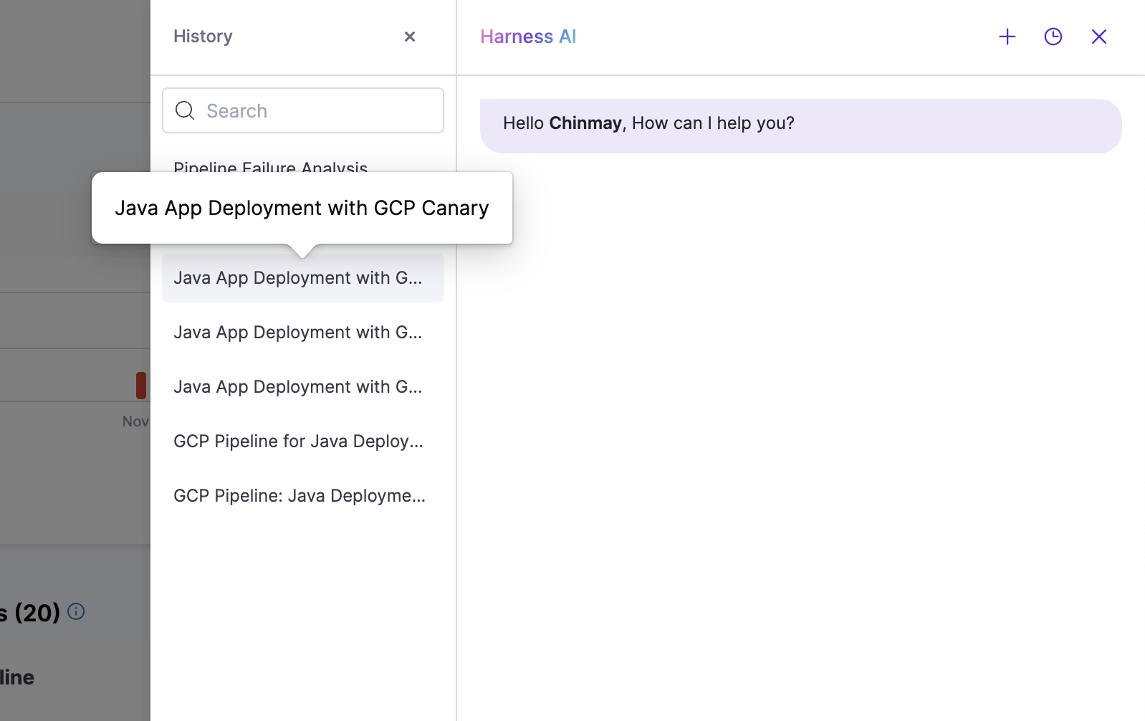1145x721 pixels.
Task: Click the Harness AI title
Action: (x=528, y=37)
